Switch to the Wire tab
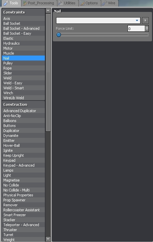Screen dimensions: 153x242 pyautogui.click(x=109, y=3)
